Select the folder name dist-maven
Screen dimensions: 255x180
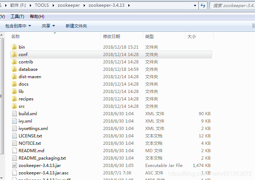coord(30,76)
